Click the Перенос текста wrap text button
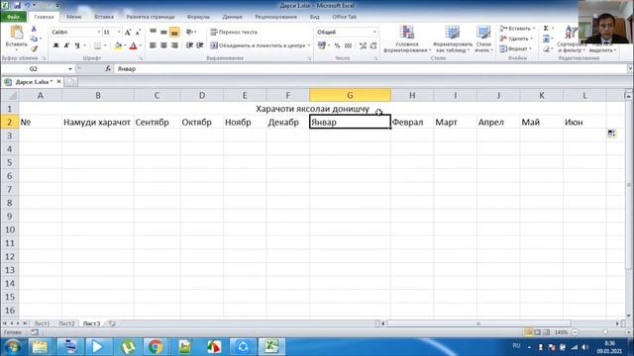 [x=234, y=32]
